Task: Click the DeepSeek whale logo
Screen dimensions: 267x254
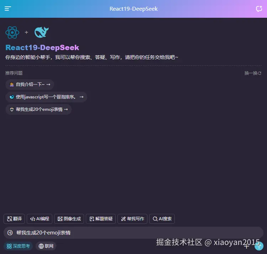Action: [42, 32]
